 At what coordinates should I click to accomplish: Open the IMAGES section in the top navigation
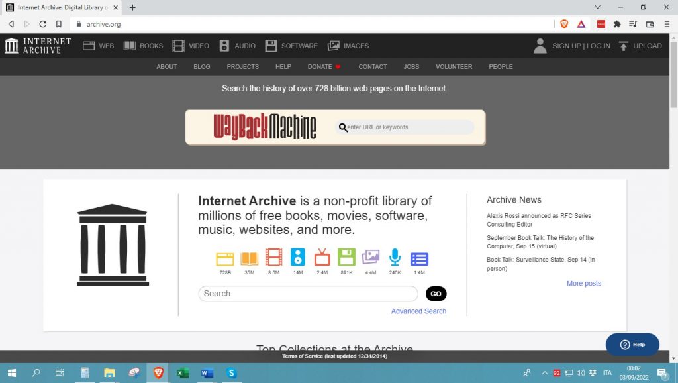click(x=349, y=46)
